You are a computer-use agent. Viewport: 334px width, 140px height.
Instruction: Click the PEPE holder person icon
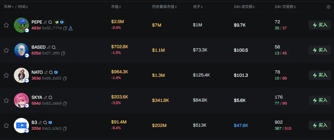[71, 28]
